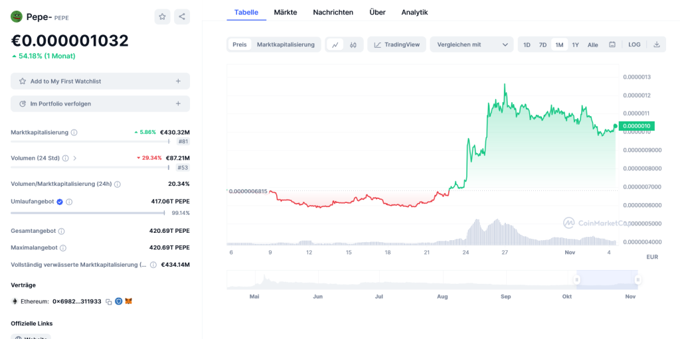Click Add to My First Watchlist button
680x339 pixels.
(x=100, y=81)
